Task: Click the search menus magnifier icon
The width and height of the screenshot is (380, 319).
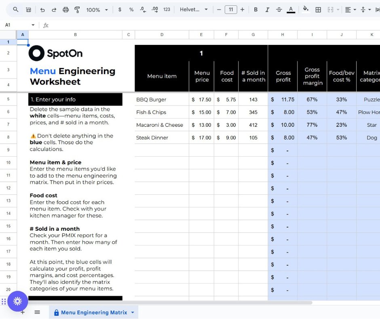Action: point(15,9)
